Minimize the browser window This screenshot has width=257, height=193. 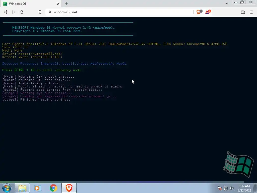[236, 2]
